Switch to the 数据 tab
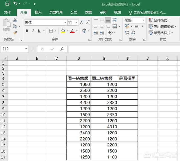 [x=88, y=12]
